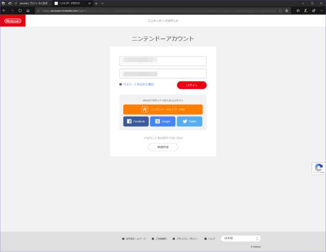The height and width of the screenshot is (252, 326).
Task: Add page to favorites with star icon
Action: coord(287,11)
